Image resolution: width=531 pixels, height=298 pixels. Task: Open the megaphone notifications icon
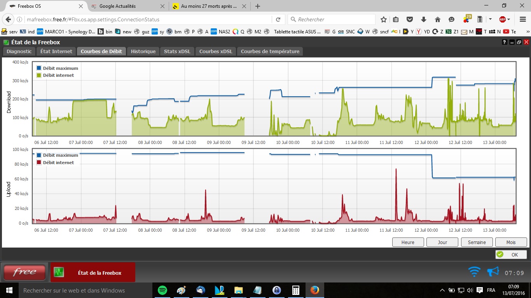pyautogui.click(x=493, y=272)
